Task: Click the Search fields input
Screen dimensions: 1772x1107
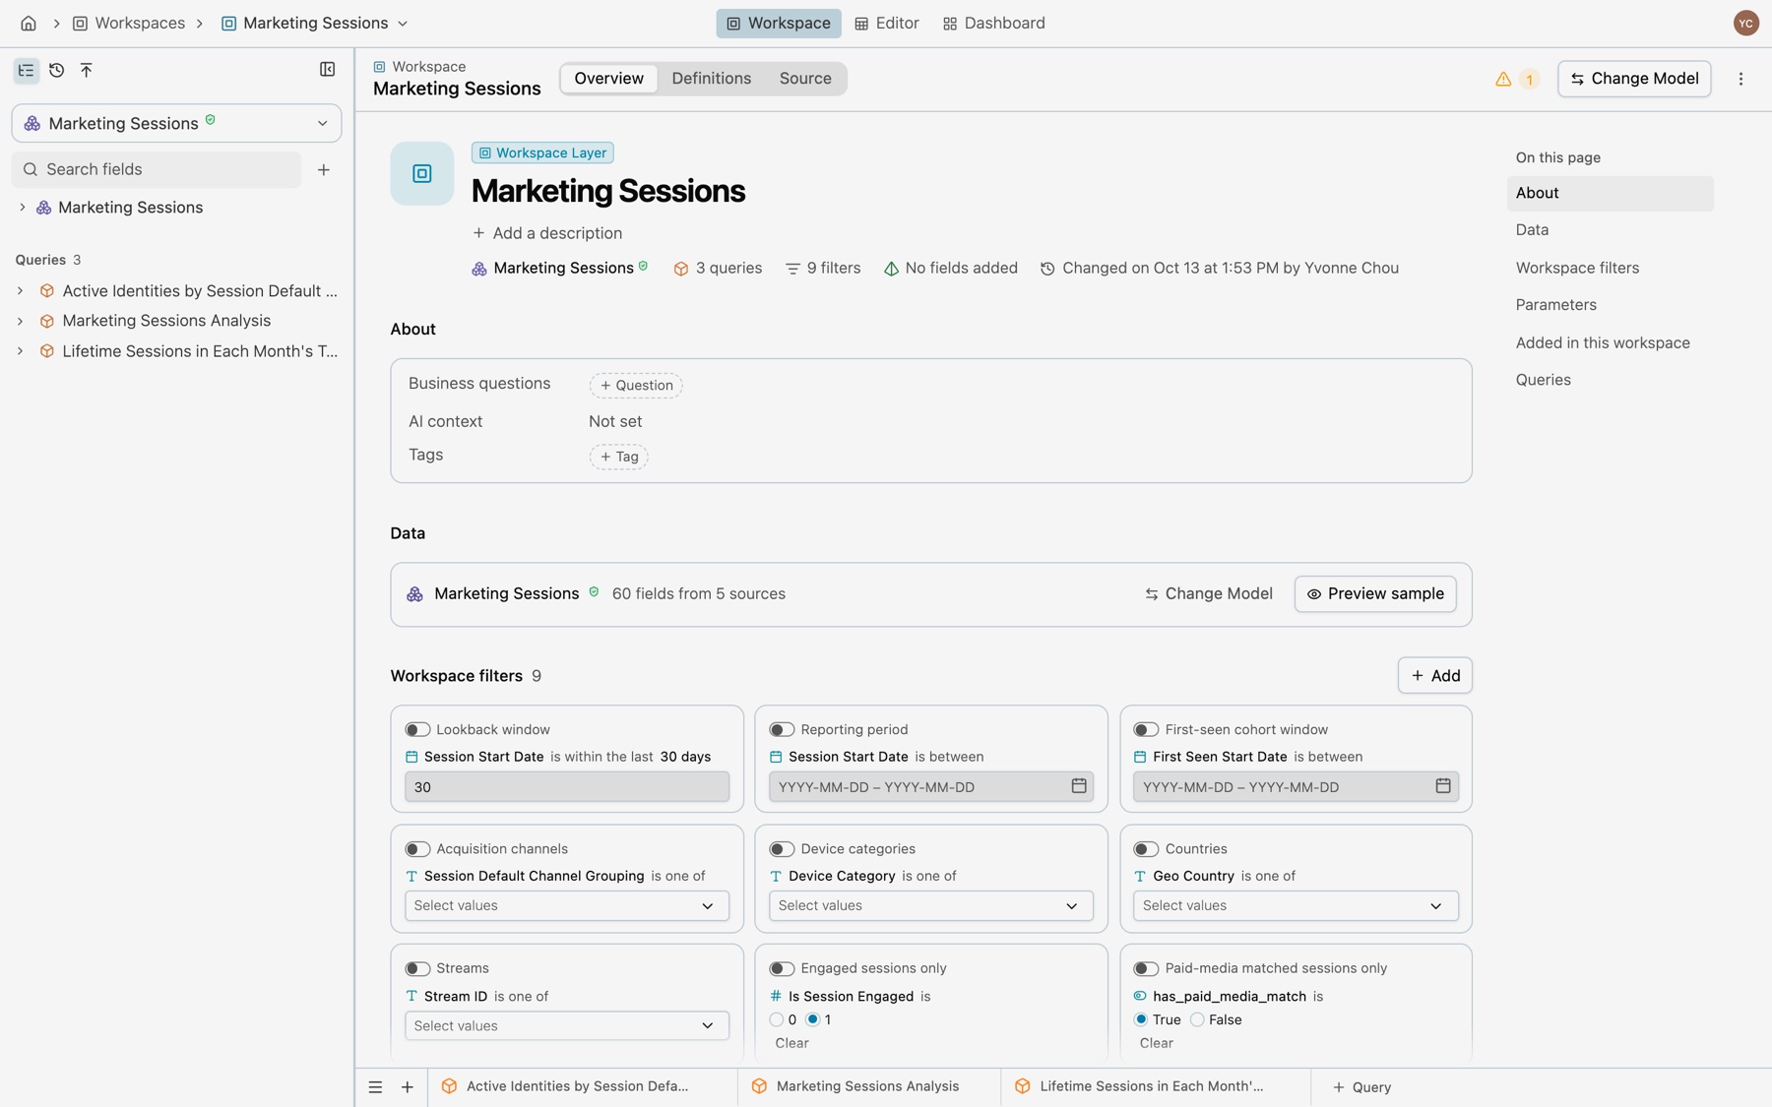Action: pos(157,169)
